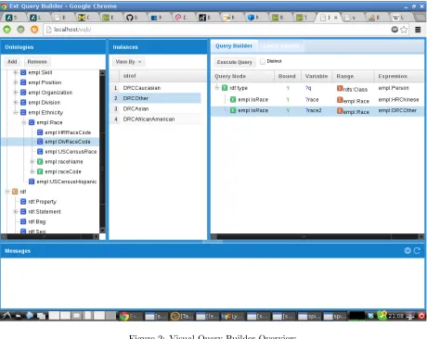Expand the empl:Skill tree node
The image size is (427, 339).
tap(16, 72)
